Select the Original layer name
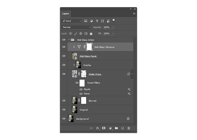The image size is (197, 140). point(84,110)
